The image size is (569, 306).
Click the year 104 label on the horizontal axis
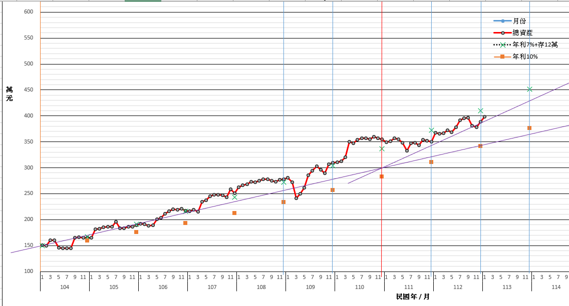(x=65, y=287)
